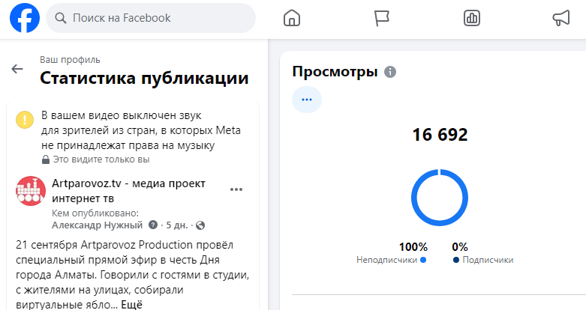Open the Ads megaphone icon
Screen dimensions: 586x310
coord(561,18)
